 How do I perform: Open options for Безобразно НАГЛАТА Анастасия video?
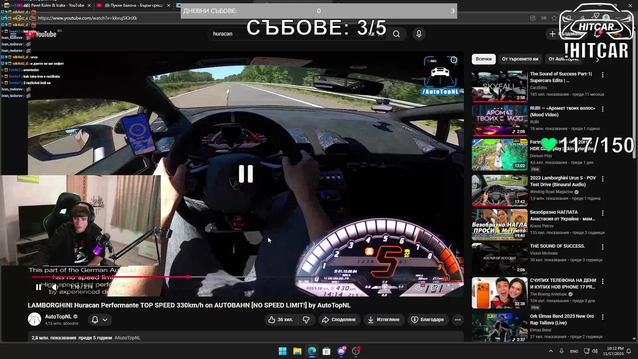603,213
